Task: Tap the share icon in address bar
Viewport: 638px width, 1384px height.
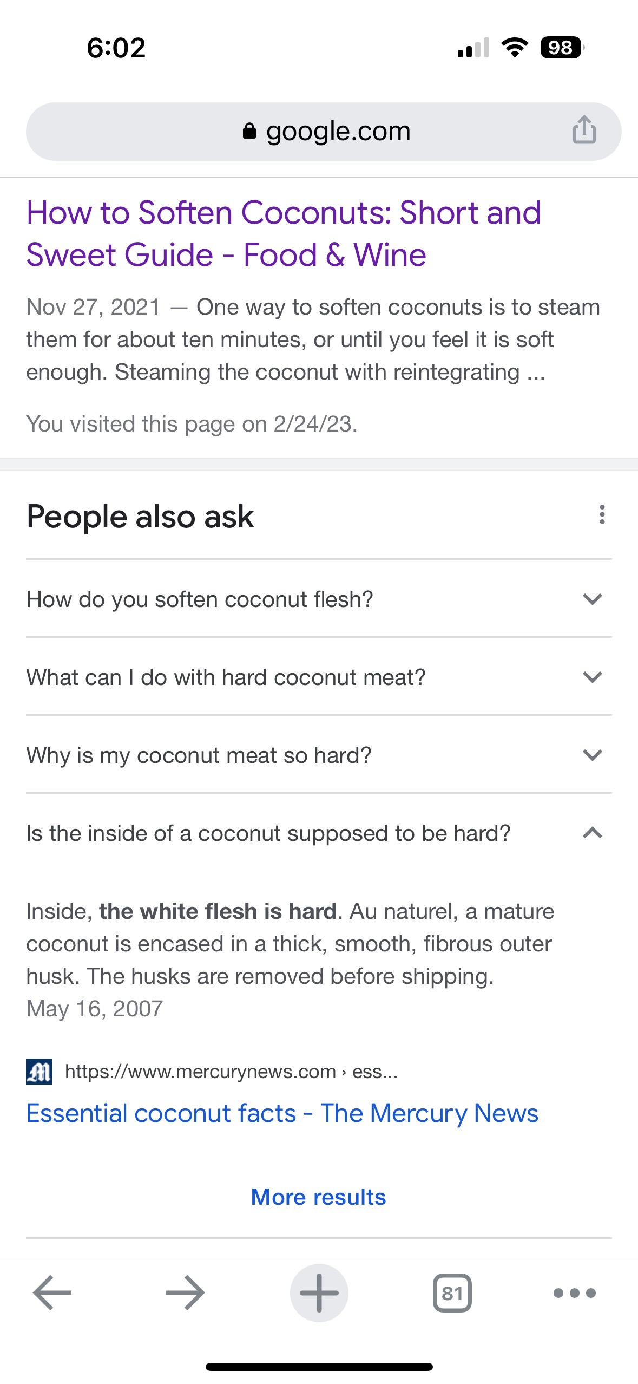Action: (584, 130)
